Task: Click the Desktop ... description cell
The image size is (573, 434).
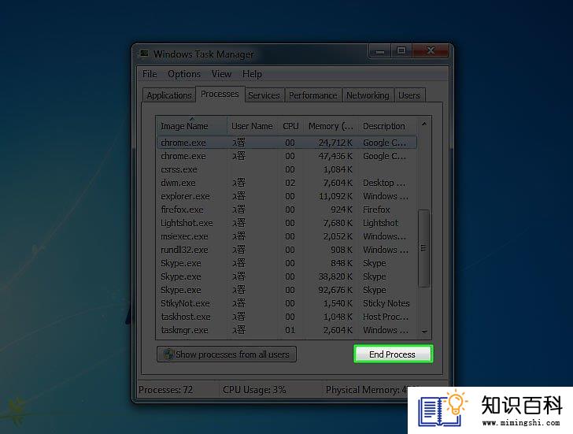Action: click(x=384, y=183)
